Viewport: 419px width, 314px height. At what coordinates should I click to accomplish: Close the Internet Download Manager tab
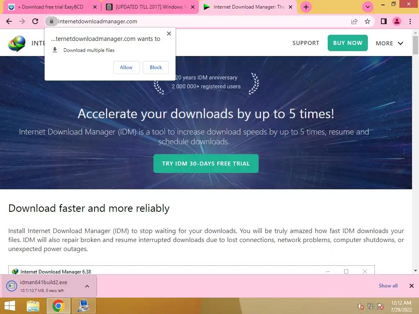(x=291, y=7)
